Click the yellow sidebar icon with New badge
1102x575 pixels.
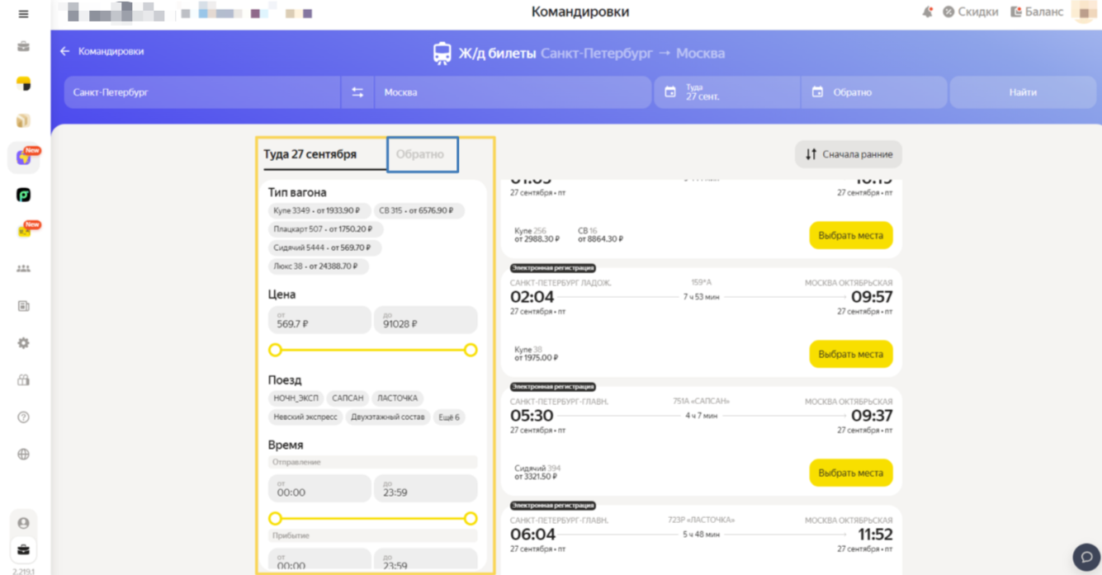[23, 232]
